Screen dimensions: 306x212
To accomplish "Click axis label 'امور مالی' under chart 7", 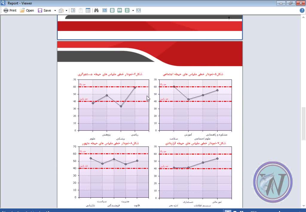I will pyautogui.click(x=217, y=202).
